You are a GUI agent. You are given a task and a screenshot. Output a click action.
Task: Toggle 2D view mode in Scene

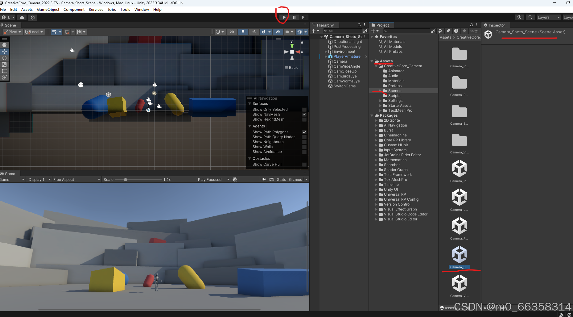coord(232,32)
